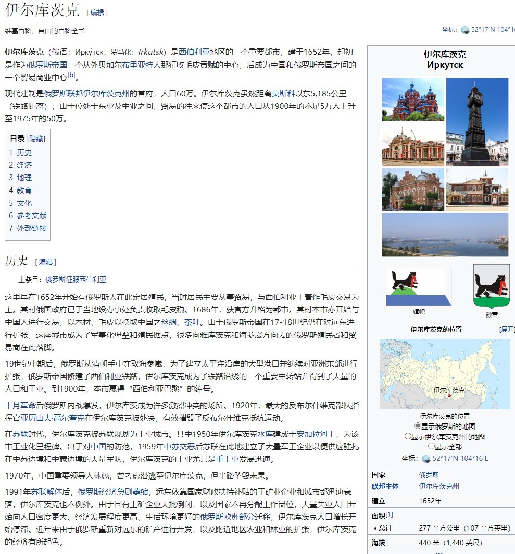The image size is (515, 554).
Task: Open main article 俄罗斯征服西伯利亚
Action: click(x=76, y=280)
